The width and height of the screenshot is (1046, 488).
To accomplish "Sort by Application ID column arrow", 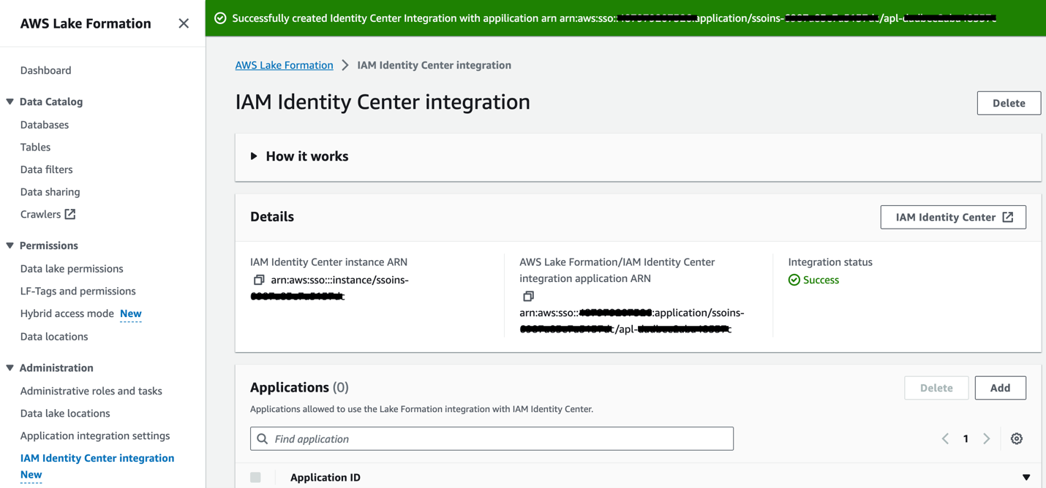I will click(x=1026, y=477).
